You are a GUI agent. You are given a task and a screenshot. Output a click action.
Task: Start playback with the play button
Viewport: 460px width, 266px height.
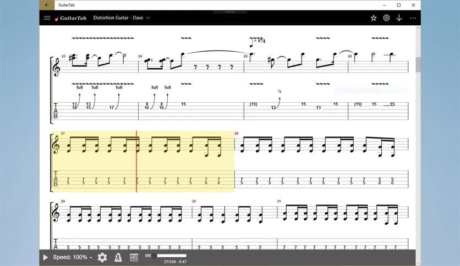click(46, 258)
